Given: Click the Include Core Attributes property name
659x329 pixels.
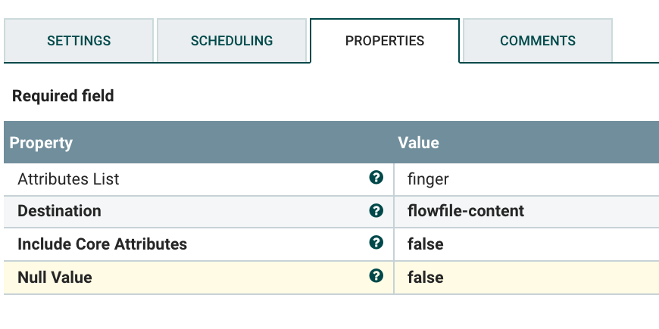Looking at the screenshot, I should click(102, 244).
